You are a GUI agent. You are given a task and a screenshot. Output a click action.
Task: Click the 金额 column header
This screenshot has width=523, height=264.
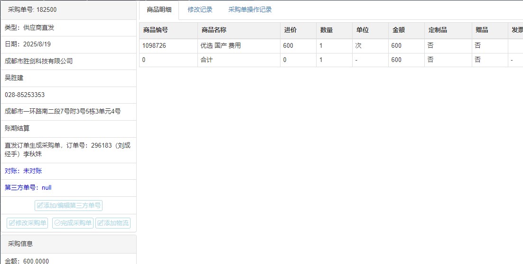pos(406,30)
